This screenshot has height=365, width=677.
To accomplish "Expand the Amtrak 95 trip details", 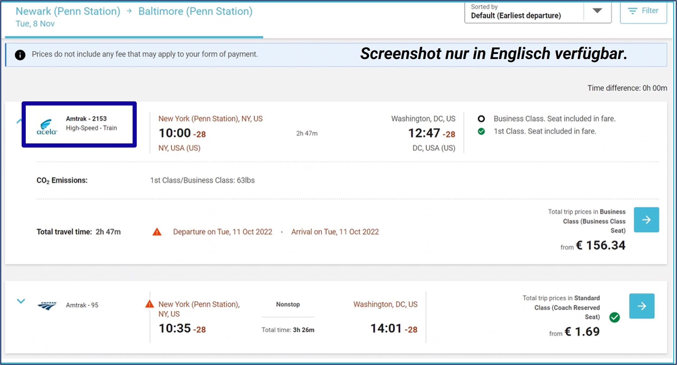I will (x=21, y=301).
